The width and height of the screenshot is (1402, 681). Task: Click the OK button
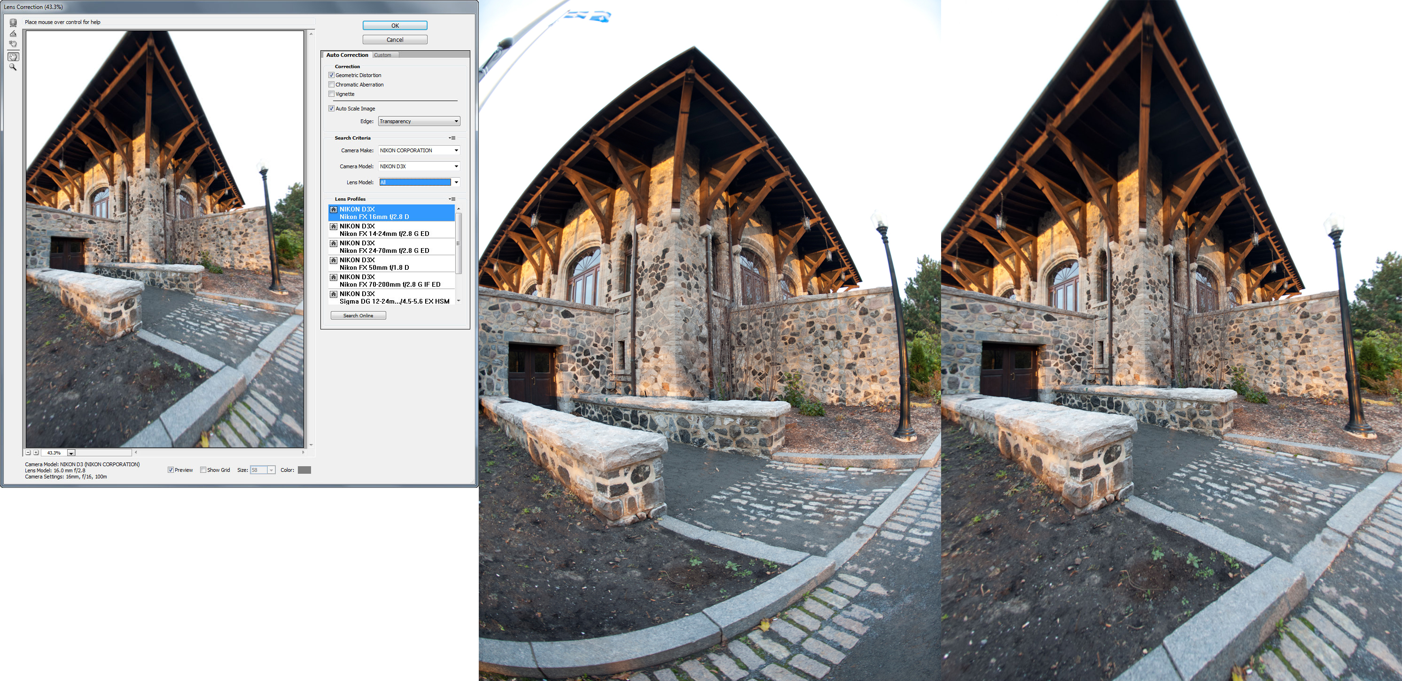point(395,25)
